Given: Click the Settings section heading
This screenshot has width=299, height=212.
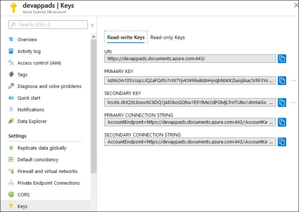Looking at the screenshot, I should [18, 136].
